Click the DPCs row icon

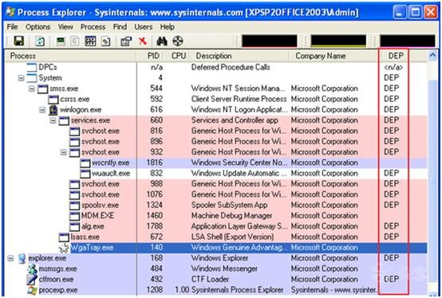click(32, 68)
